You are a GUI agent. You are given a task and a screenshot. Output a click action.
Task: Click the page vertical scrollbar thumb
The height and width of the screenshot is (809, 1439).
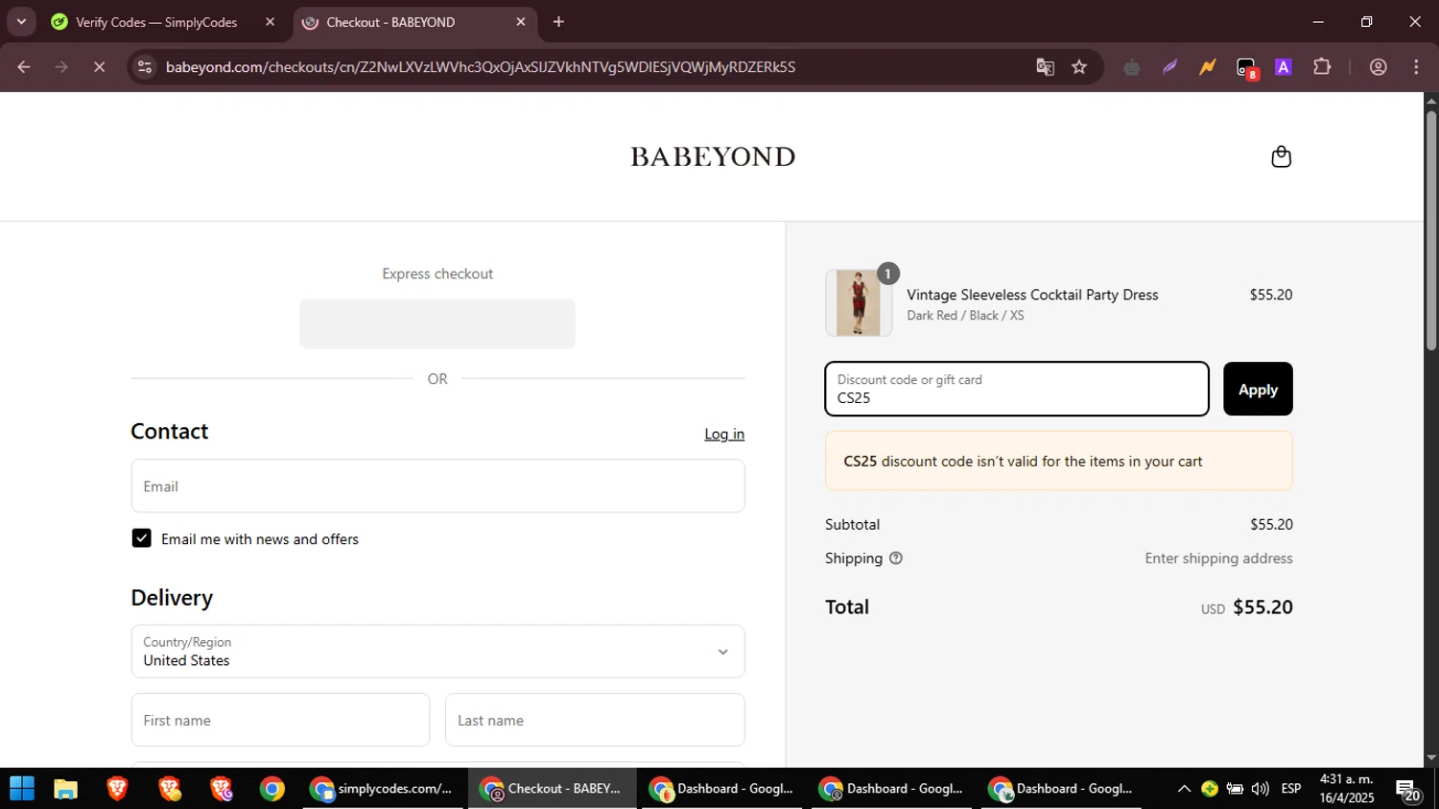click(1430, 230)
